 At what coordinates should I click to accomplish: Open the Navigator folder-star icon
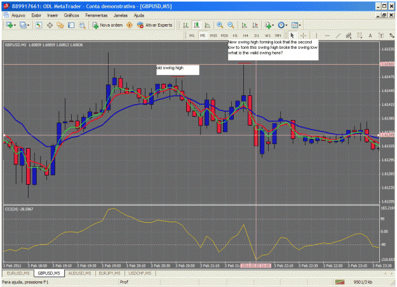60,25
